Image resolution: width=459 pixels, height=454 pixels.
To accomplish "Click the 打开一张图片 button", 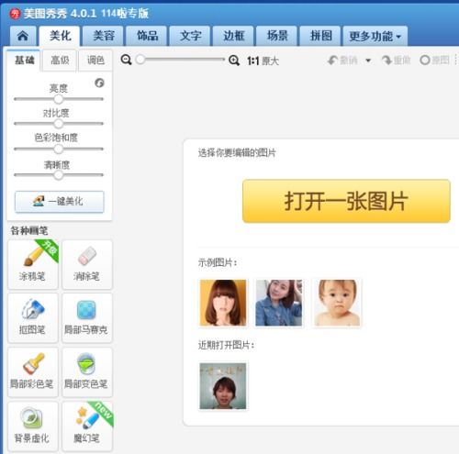I will (346, 201).
